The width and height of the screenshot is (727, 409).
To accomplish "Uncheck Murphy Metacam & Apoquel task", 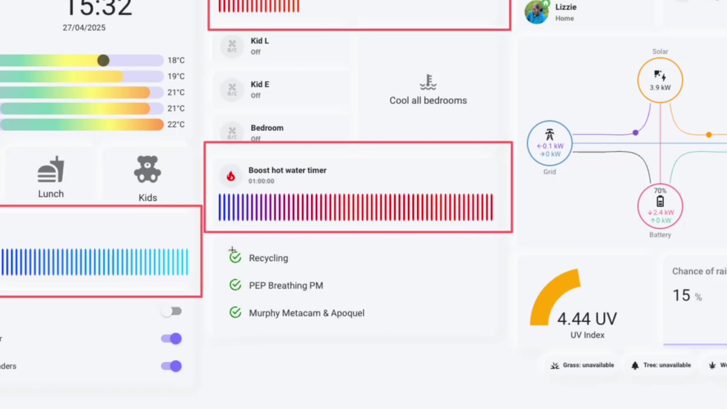I will 236,313.
